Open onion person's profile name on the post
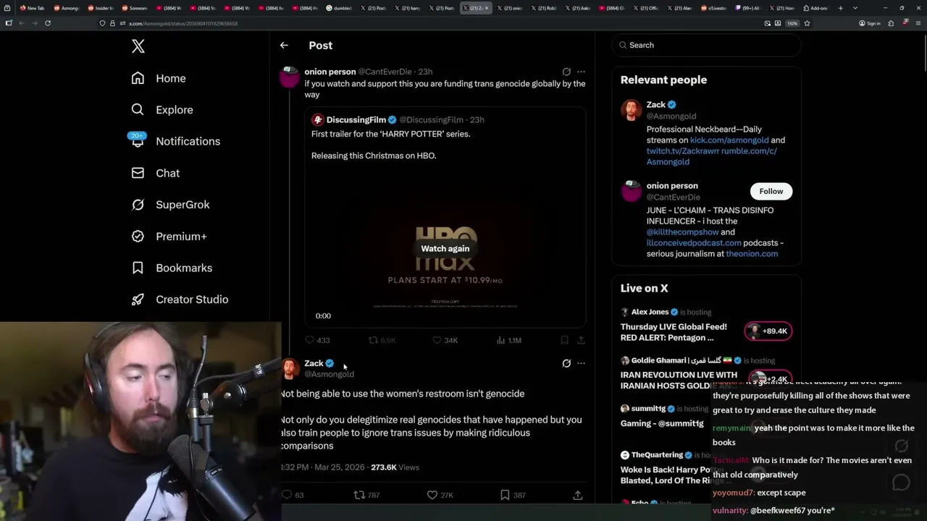927x521 pixels. (330, 72)
